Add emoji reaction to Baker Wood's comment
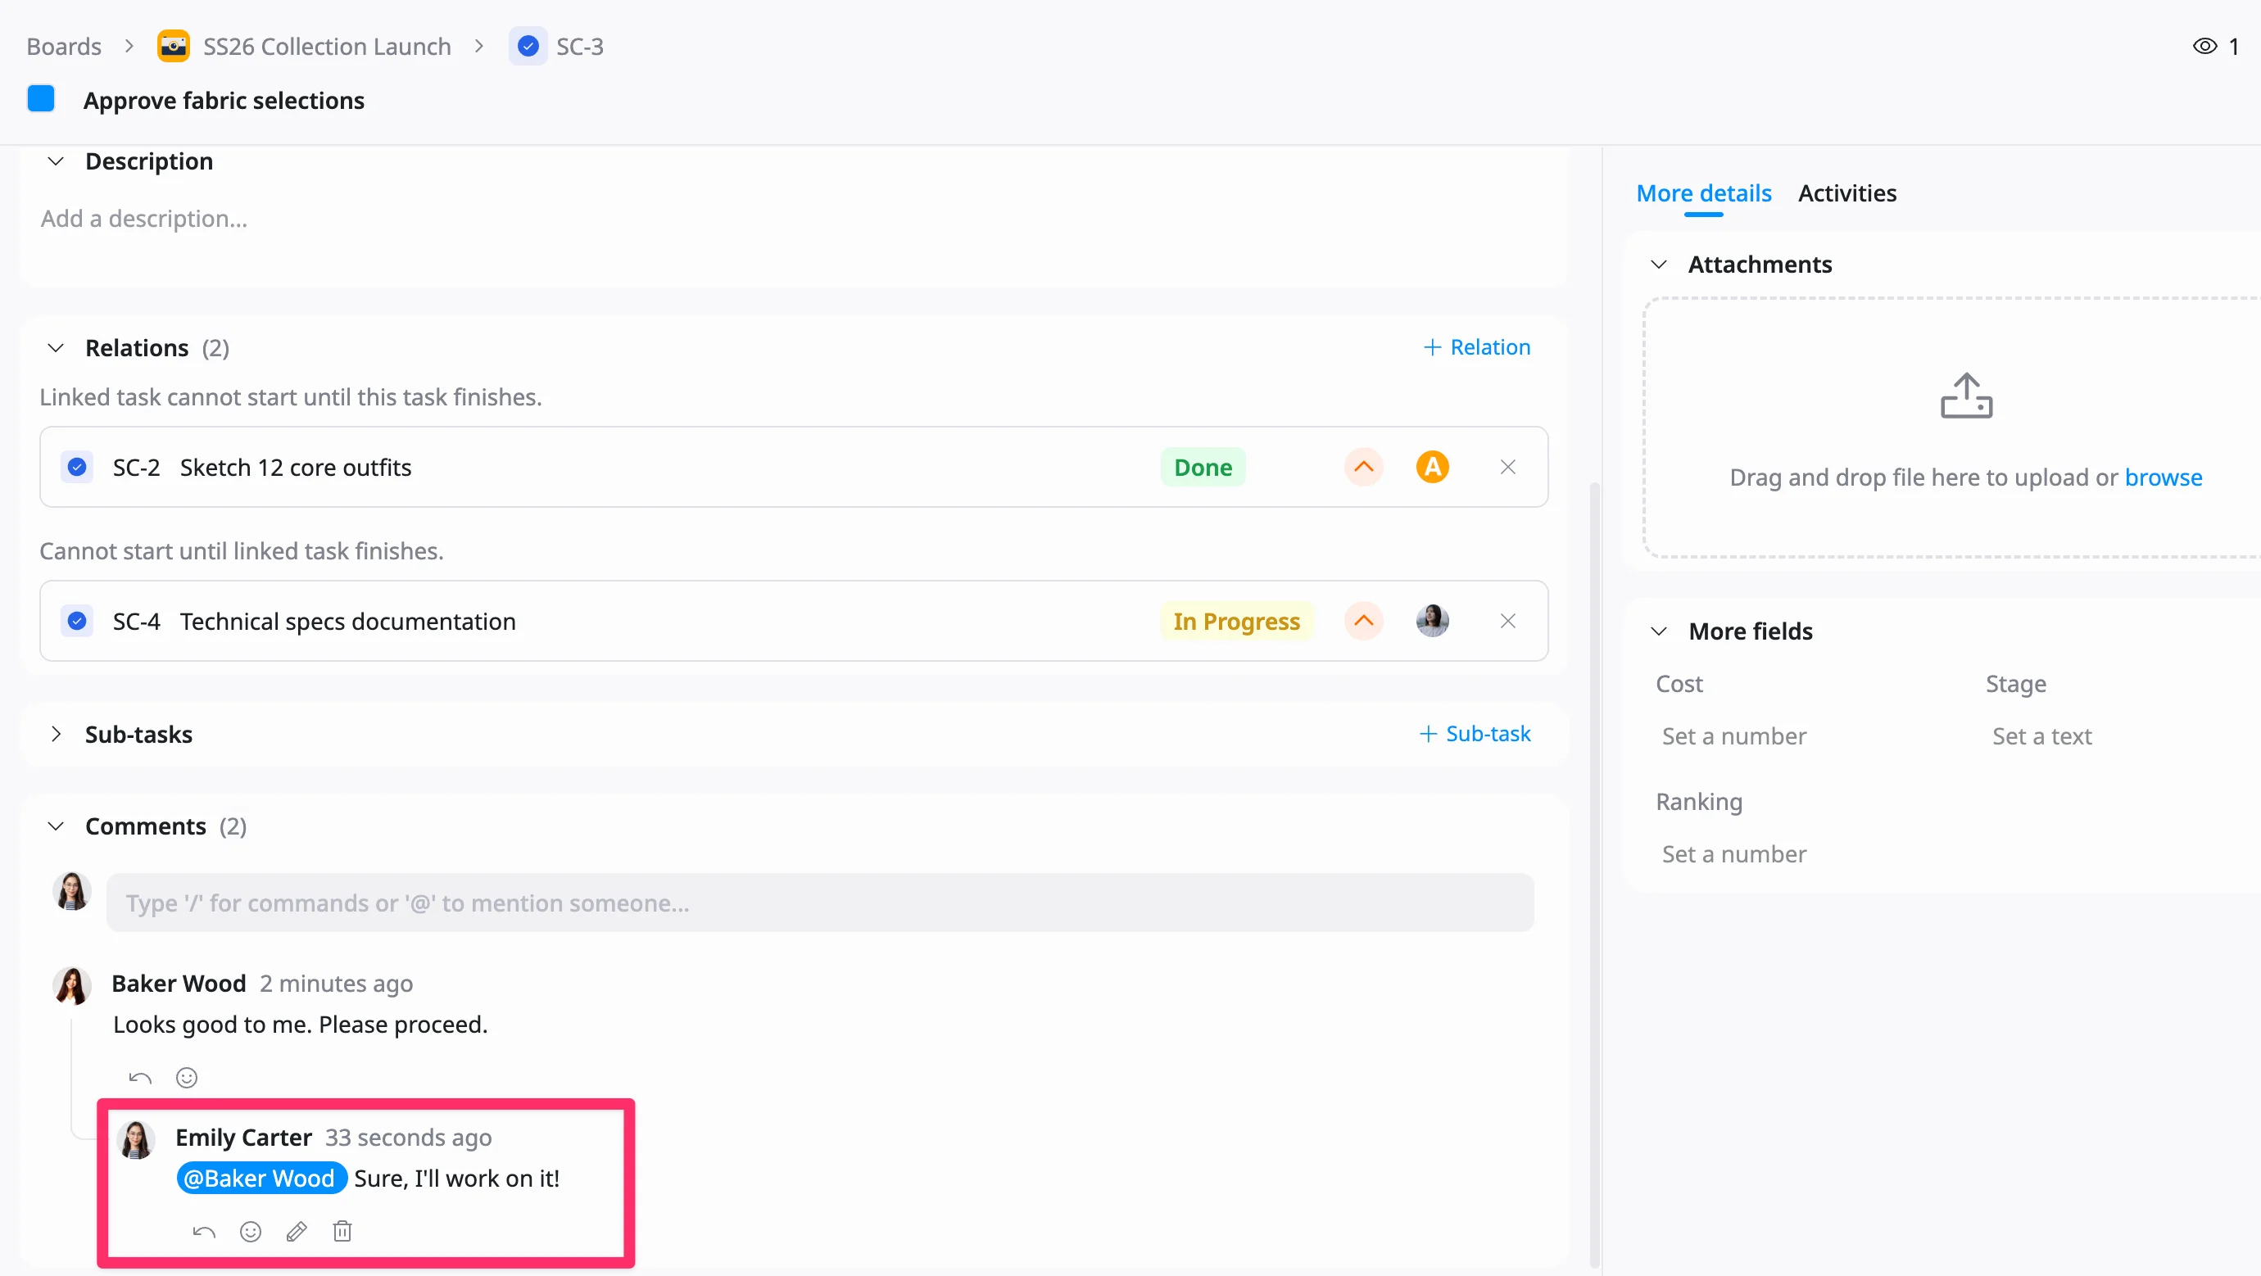This screenshot has width=2261, height=1276. [x=187, y=1078]
